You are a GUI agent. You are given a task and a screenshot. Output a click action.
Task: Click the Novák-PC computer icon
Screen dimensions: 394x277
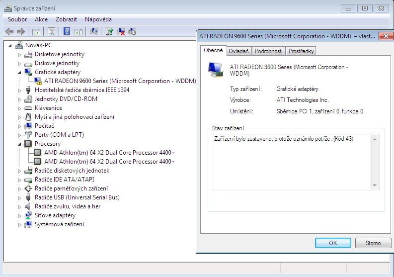point(19,46)
